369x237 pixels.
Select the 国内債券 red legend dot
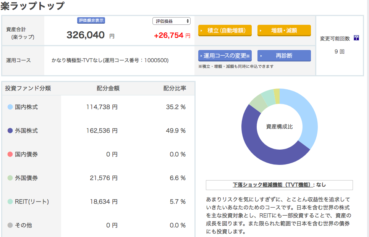coord(10,154)
